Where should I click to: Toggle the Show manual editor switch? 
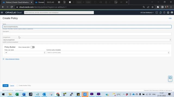tap(33, 47)
